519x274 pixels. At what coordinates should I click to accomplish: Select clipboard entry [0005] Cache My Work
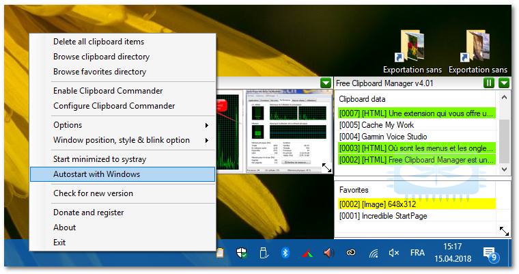click(417, 125)
